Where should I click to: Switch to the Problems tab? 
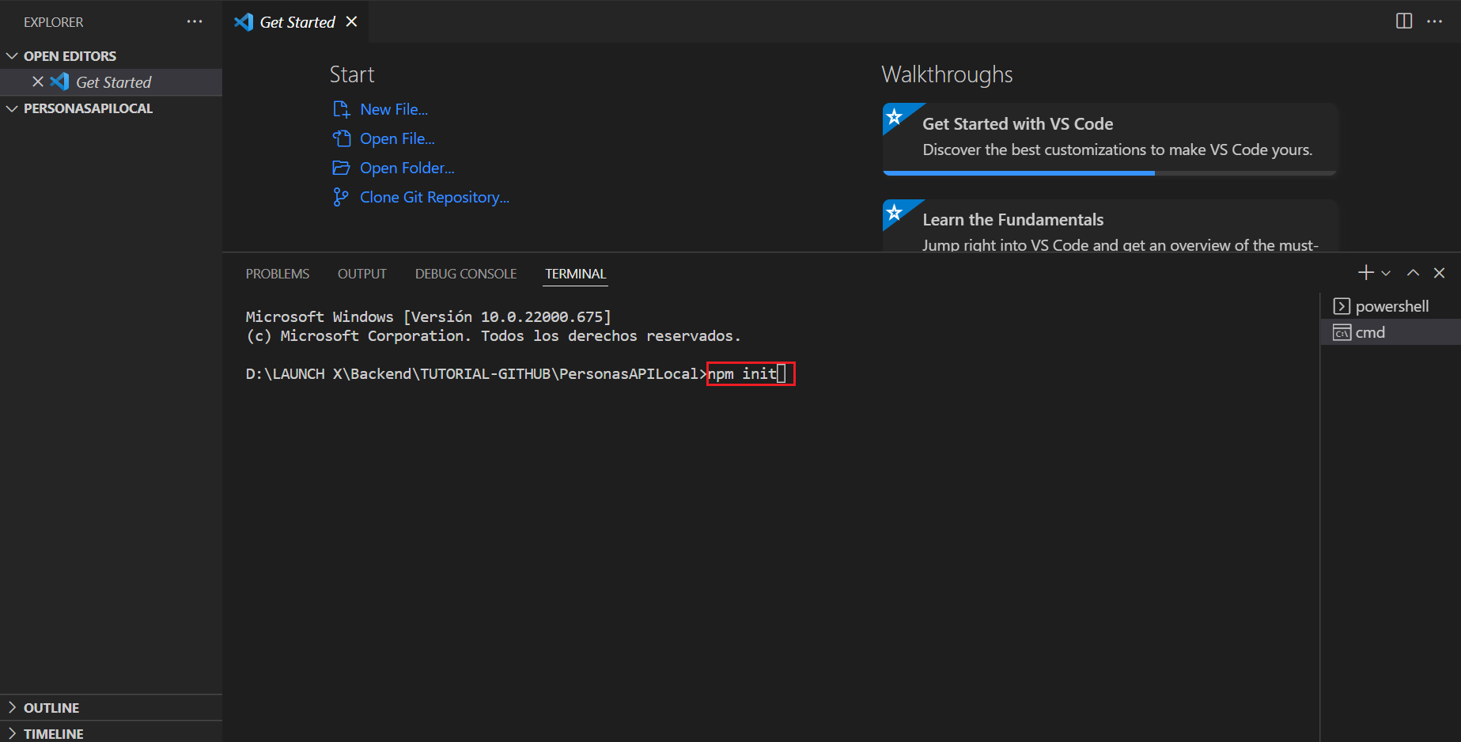coord(278,274)
